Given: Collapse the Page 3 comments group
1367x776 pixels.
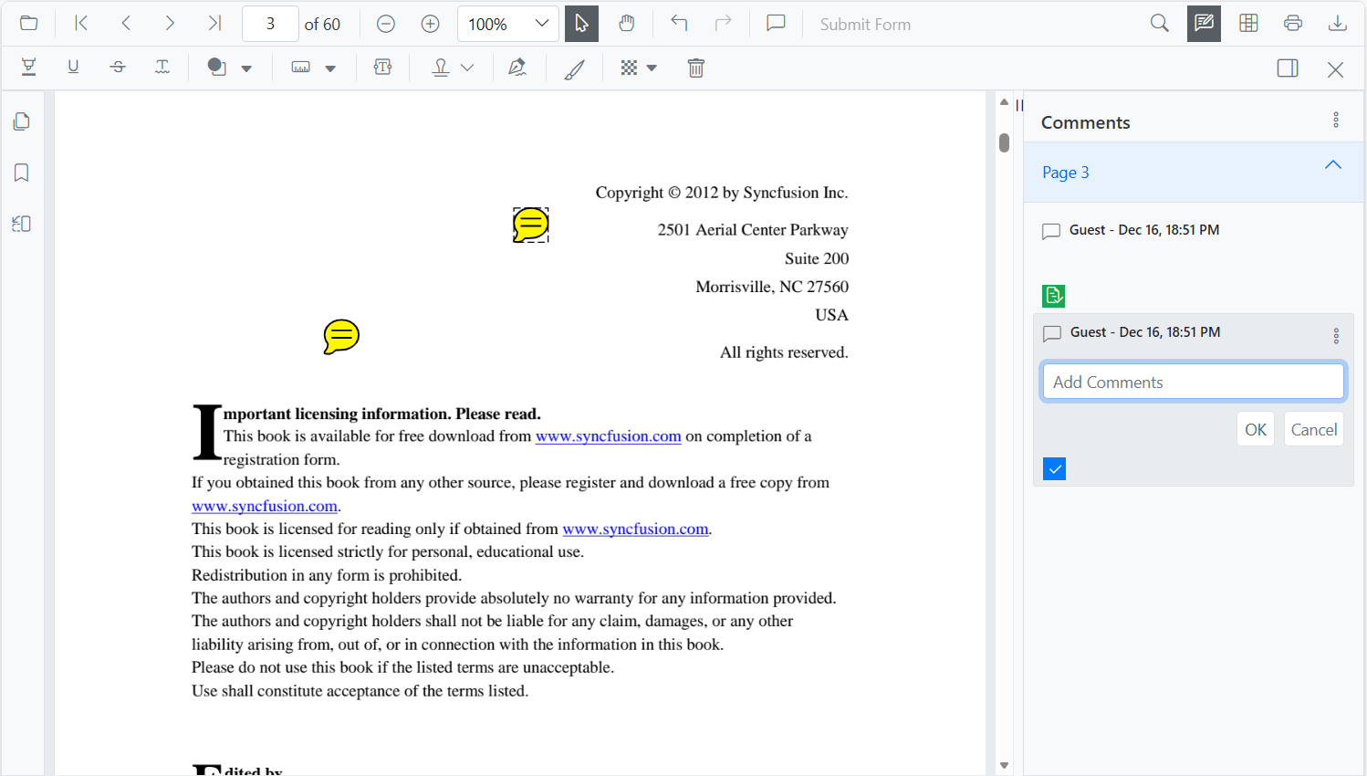Looking at the screenshot, I should [1333, 165].
